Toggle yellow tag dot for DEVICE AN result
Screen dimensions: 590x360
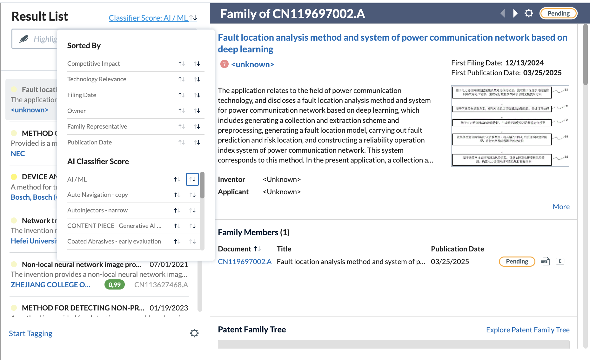point(14,177)
